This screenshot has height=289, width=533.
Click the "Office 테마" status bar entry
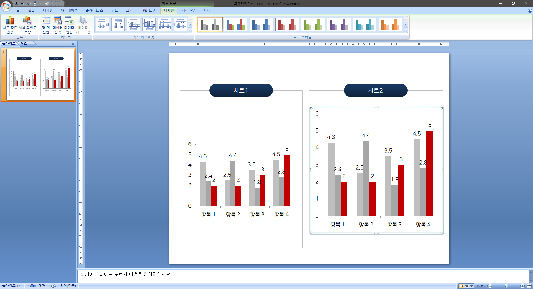point(37,286)
